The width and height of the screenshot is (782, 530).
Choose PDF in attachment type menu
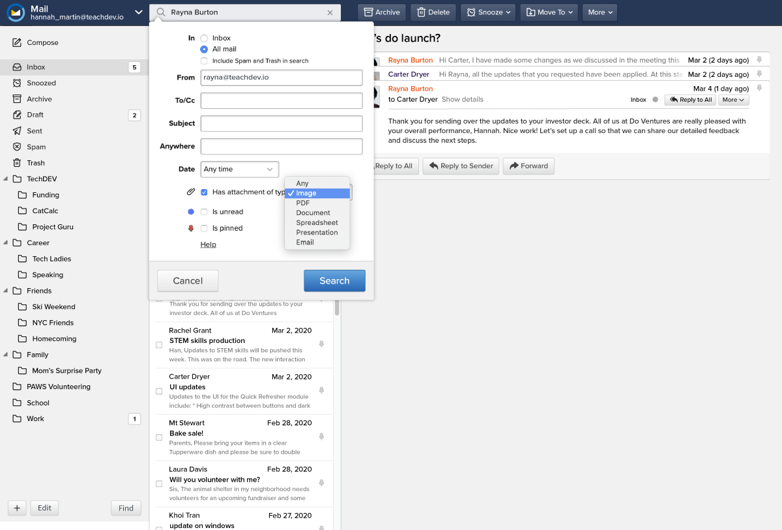[x=317, y=203]
